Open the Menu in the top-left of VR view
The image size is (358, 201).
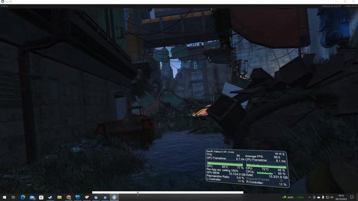click(4, 6)
